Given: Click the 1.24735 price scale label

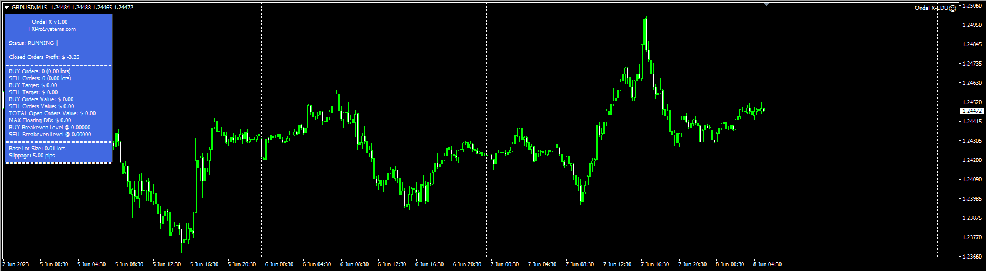Looking at the screenshot, I should tap(972, 64).
